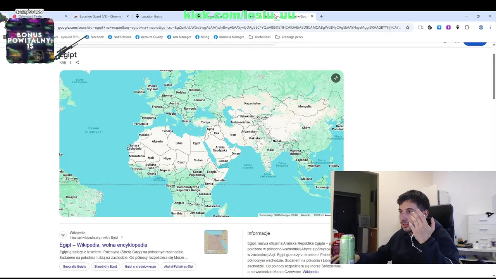Screen dimensions: 496x279
Task: Open the Extensions puzzle-piece menu
Action: tap(467, 28)
